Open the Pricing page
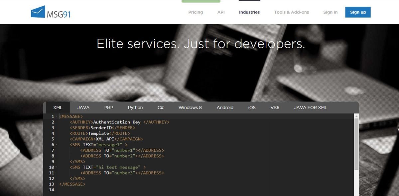 (x=196, y=12)
